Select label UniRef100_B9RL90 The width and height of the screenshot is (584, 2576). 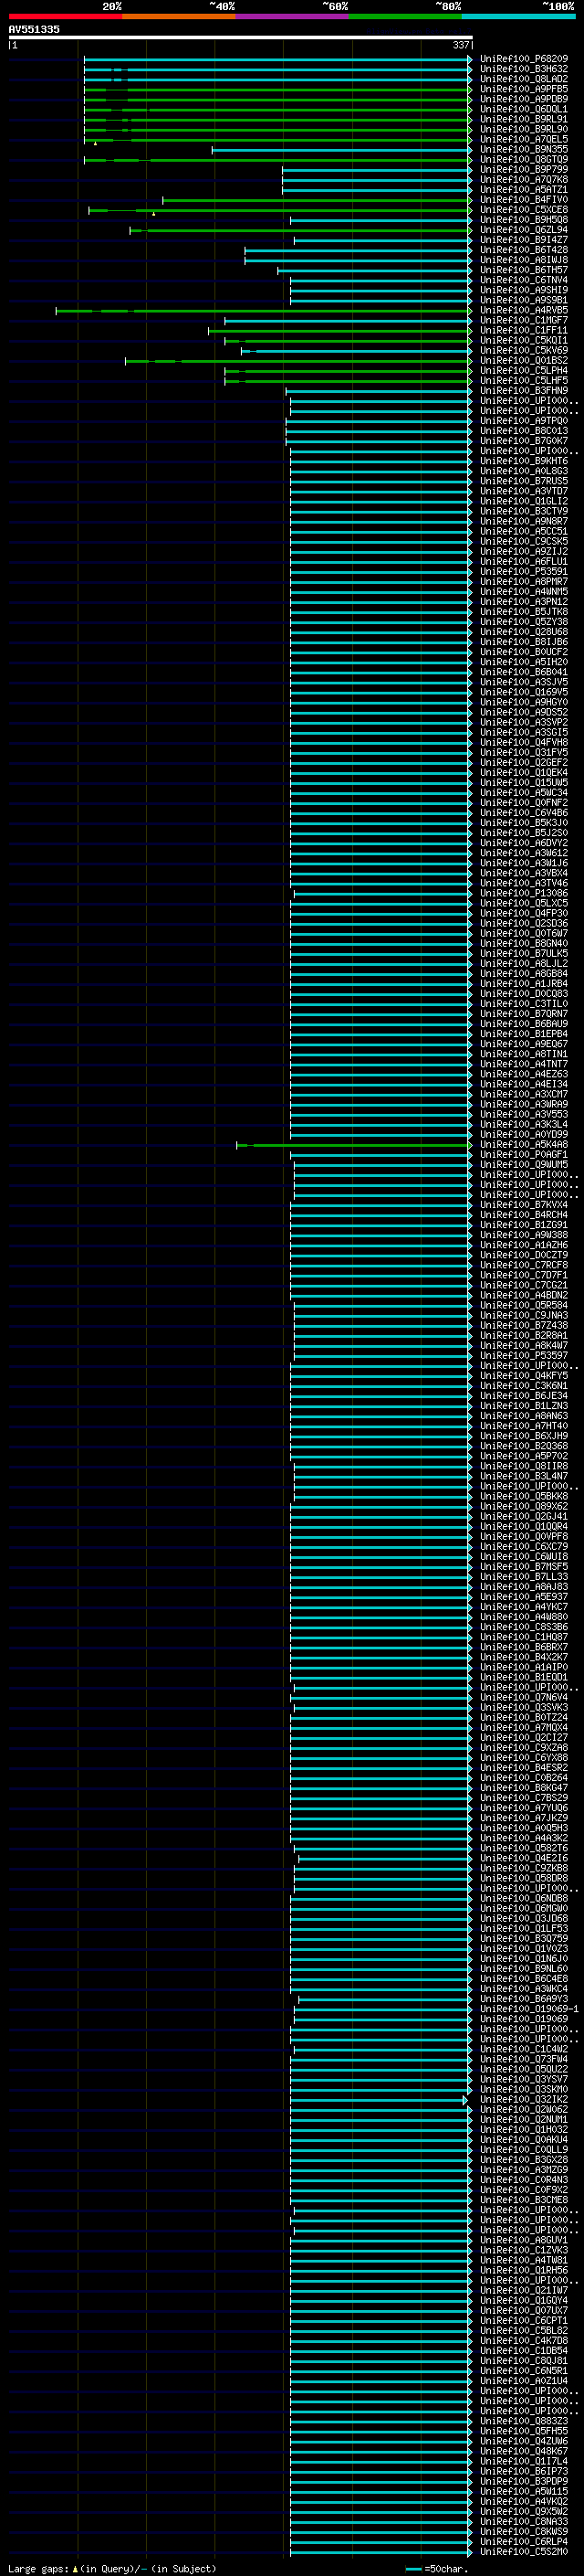[524, 129]
